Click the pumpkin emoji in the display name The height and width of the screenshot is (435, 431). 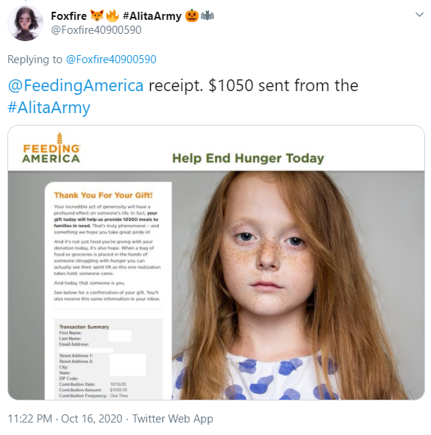click(192, 15)
